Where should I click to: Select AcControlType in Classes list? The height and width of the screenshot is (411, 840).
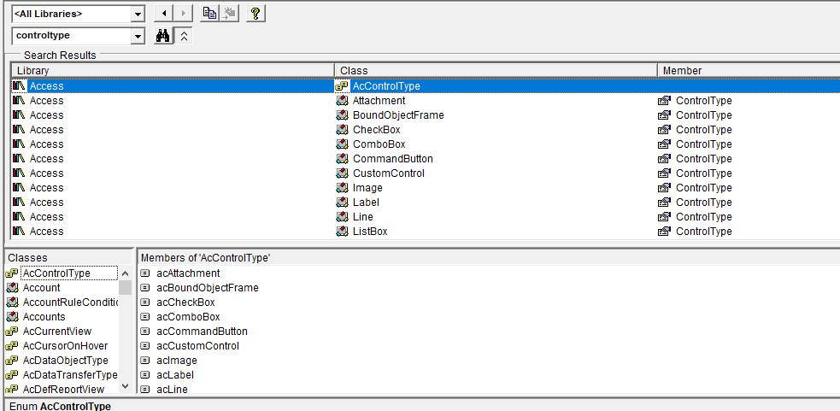[56, 273]
